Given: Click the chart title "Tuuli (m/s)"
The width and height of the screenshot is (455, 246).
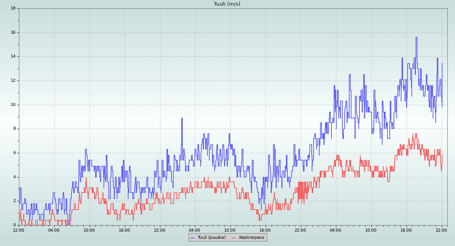Looking at the screenshot, I should 227,4.
